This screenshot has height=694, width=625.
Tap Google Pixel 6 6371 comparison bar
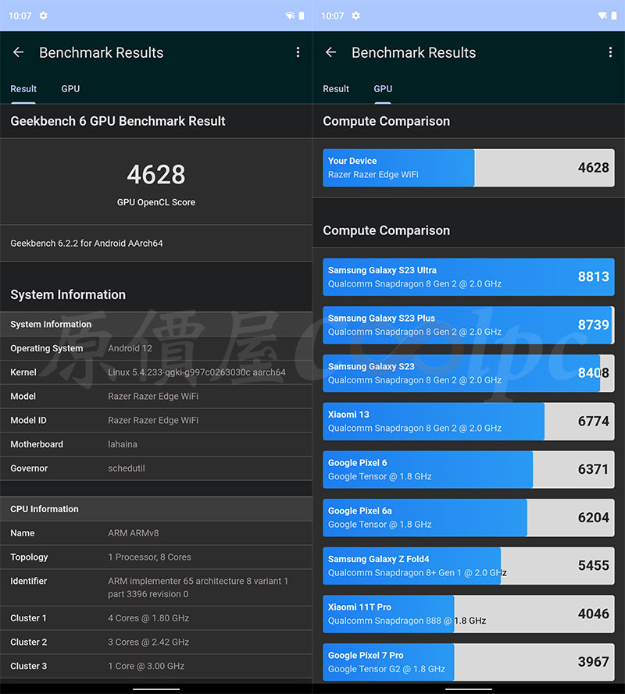pos(469,470)
